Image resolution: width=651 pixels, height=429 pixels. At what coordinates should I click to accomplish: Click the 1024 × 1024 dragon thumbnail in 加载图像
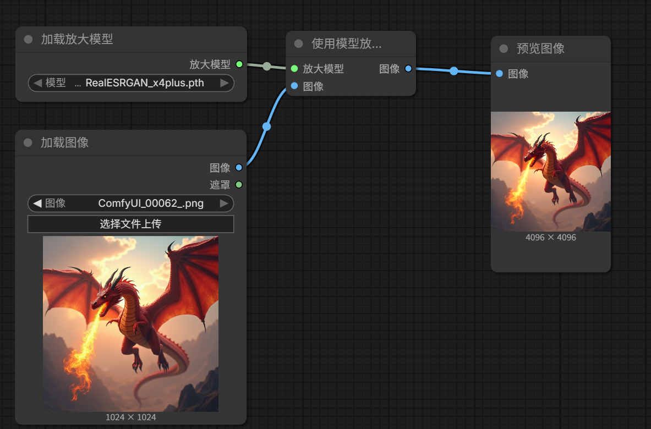130,324
